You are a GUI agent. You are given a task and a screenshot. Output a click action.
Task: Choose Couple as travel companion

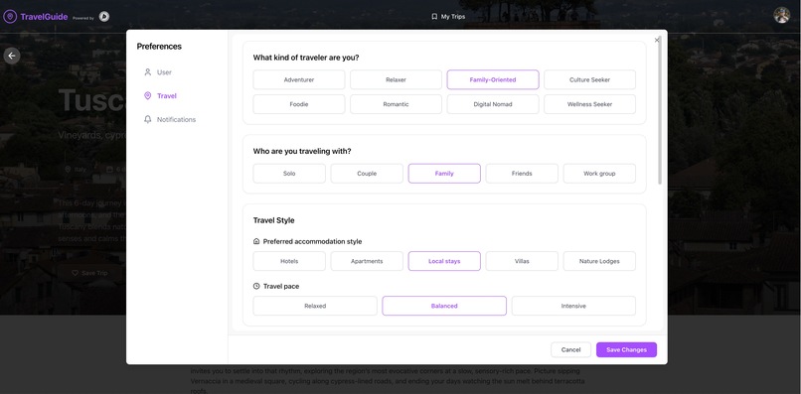point(367,174)
